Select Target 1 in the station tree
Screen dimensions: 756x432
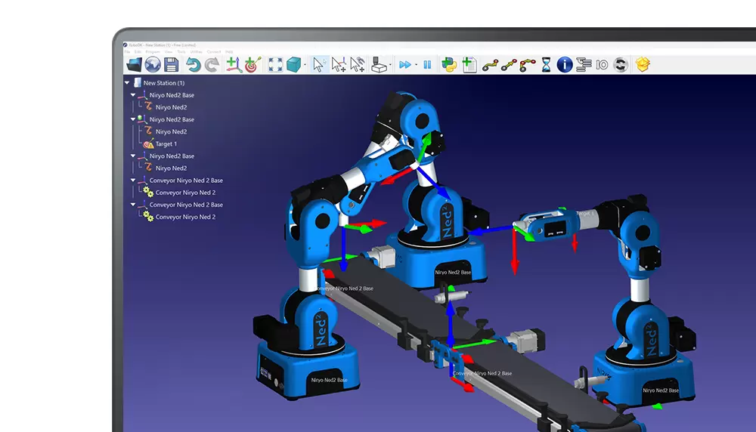pyautogui.click(x=166, y=143)
